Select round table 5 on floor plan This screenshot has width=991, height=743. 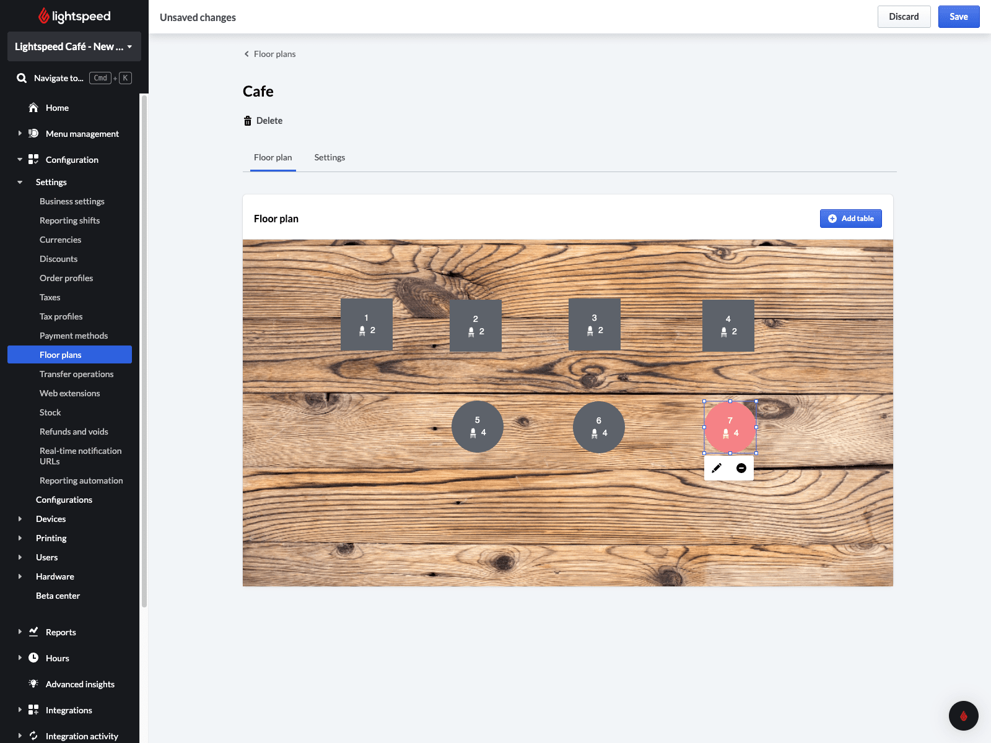pyautogui.click(x=477, y=427)
